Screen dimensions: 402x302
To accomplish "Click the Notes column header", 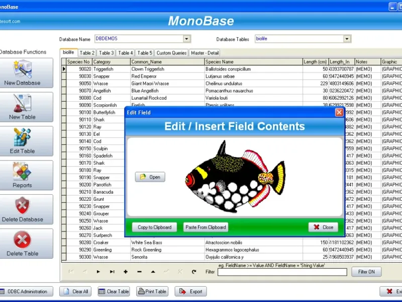I will coord(368,62).
